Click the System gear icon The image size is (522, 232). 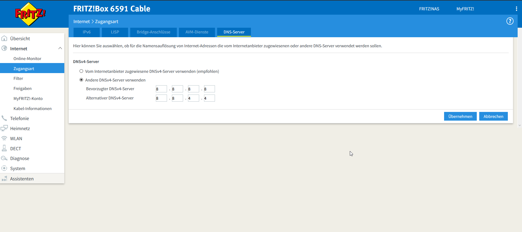click(4, 168)
